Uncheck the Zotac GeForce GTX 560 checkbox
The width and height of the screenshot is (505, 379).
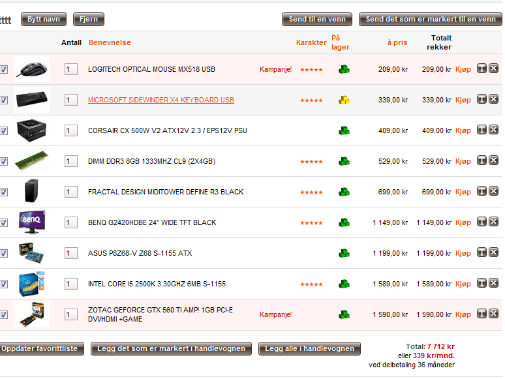point(3,314)
